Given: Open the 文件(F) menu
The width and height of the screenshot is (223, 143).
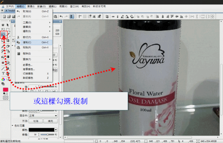Looking at the screenshot, I should click(x=10, y=6).
